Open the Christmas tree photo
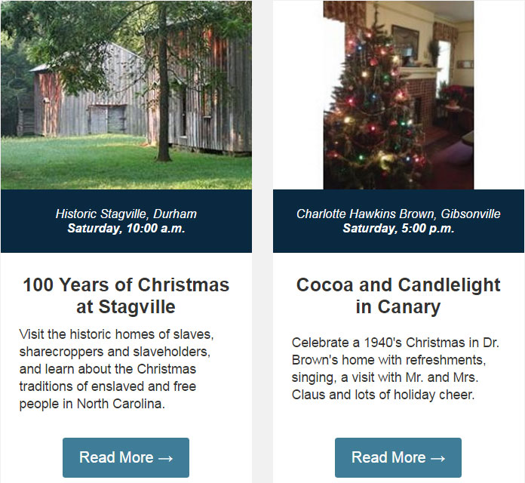525x483 pixels. click(x=398, y=95)
